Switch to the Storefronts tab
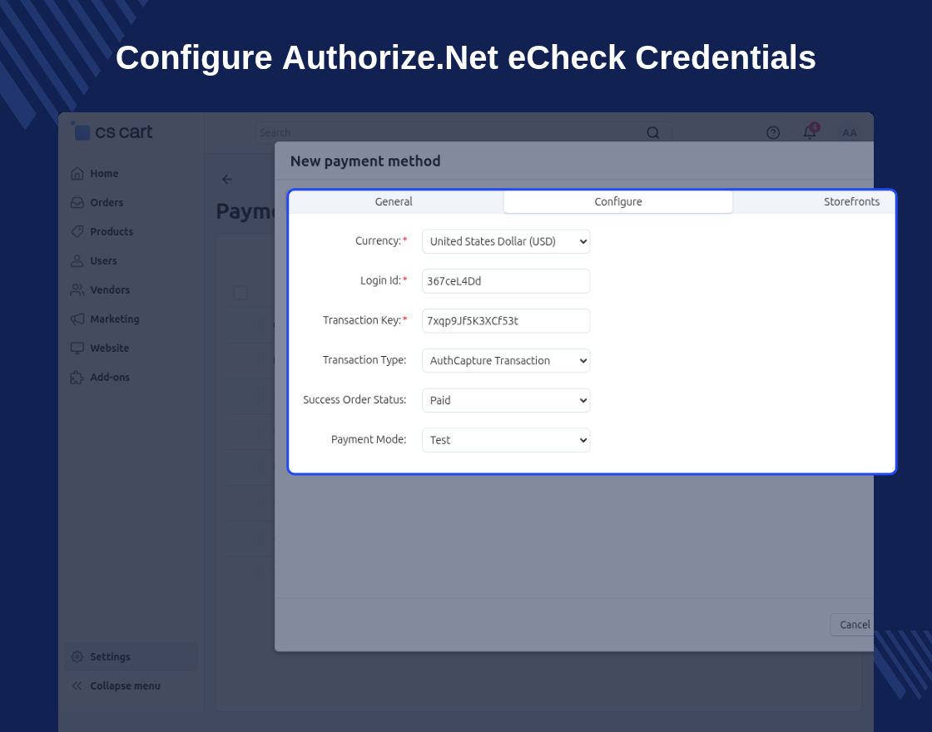The height and width of the screenshot is (732, 932). tap(851, 201)
